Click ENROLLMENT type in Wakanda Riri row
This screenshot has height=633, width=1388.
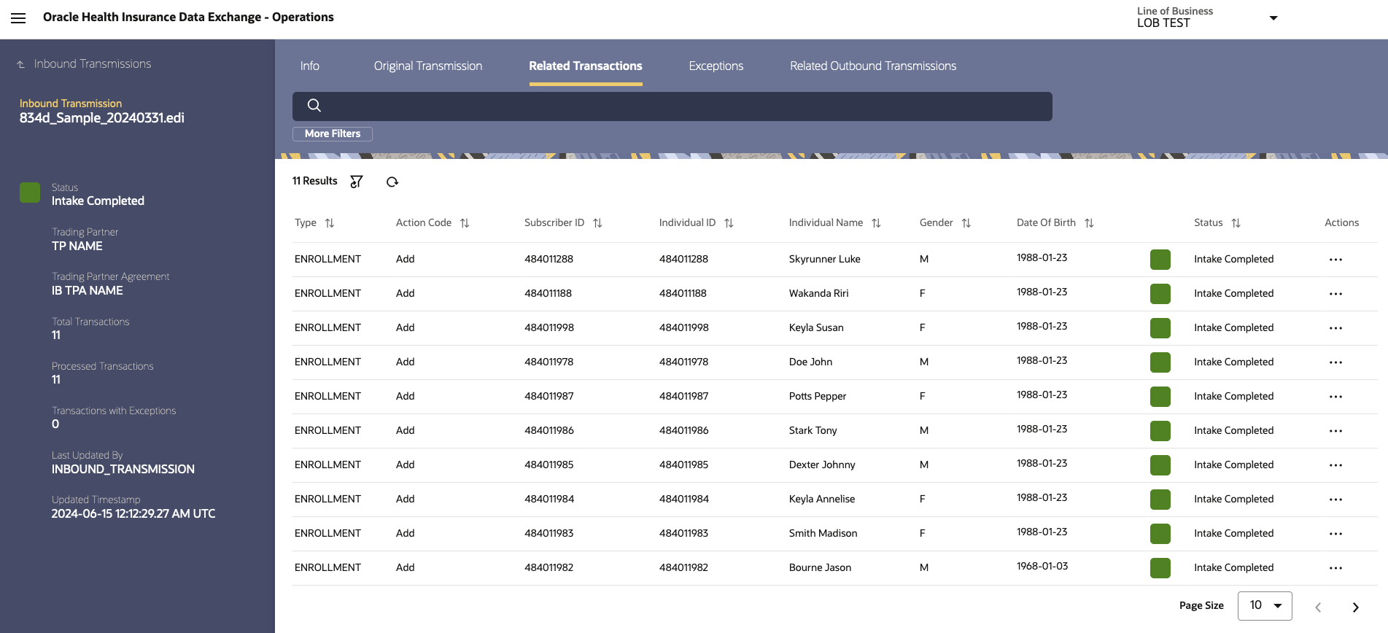coord(327,293)
